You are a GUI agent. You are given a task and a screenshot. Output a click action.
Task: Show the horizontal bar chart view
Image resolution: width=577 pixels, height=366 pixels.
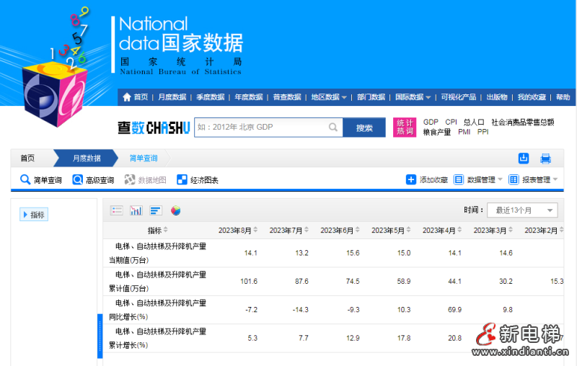(x=156, y=210)
